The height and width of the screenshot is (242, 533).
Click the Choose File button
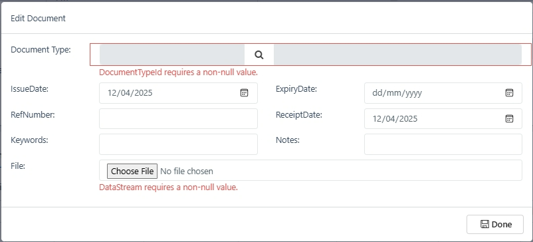[132, 171]
